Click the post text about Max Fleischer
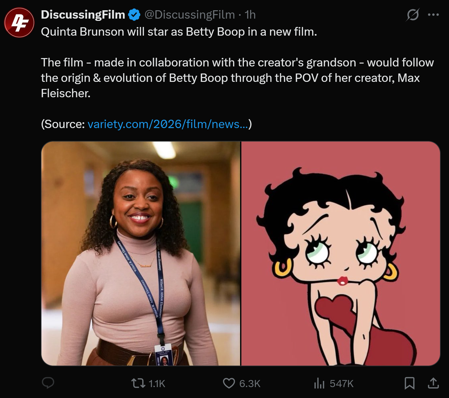 click(x=237, y=78)
